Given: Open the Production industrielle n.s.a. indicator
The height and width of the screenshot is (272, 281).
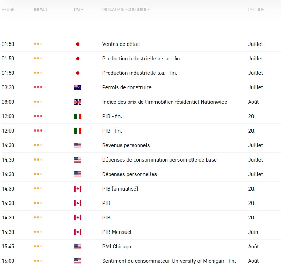Looking at the screenshot, I should [142, 59].
